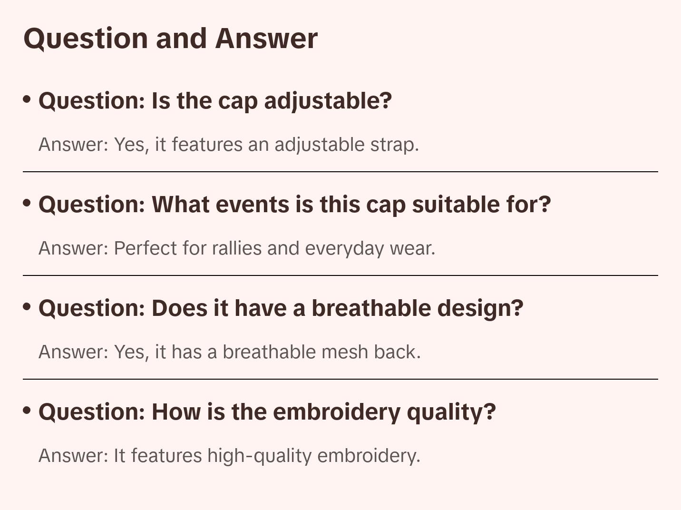Select the 'What events is this cap suitable for?' question
Viewport: 681px width, 510px height.
[294, 205]
